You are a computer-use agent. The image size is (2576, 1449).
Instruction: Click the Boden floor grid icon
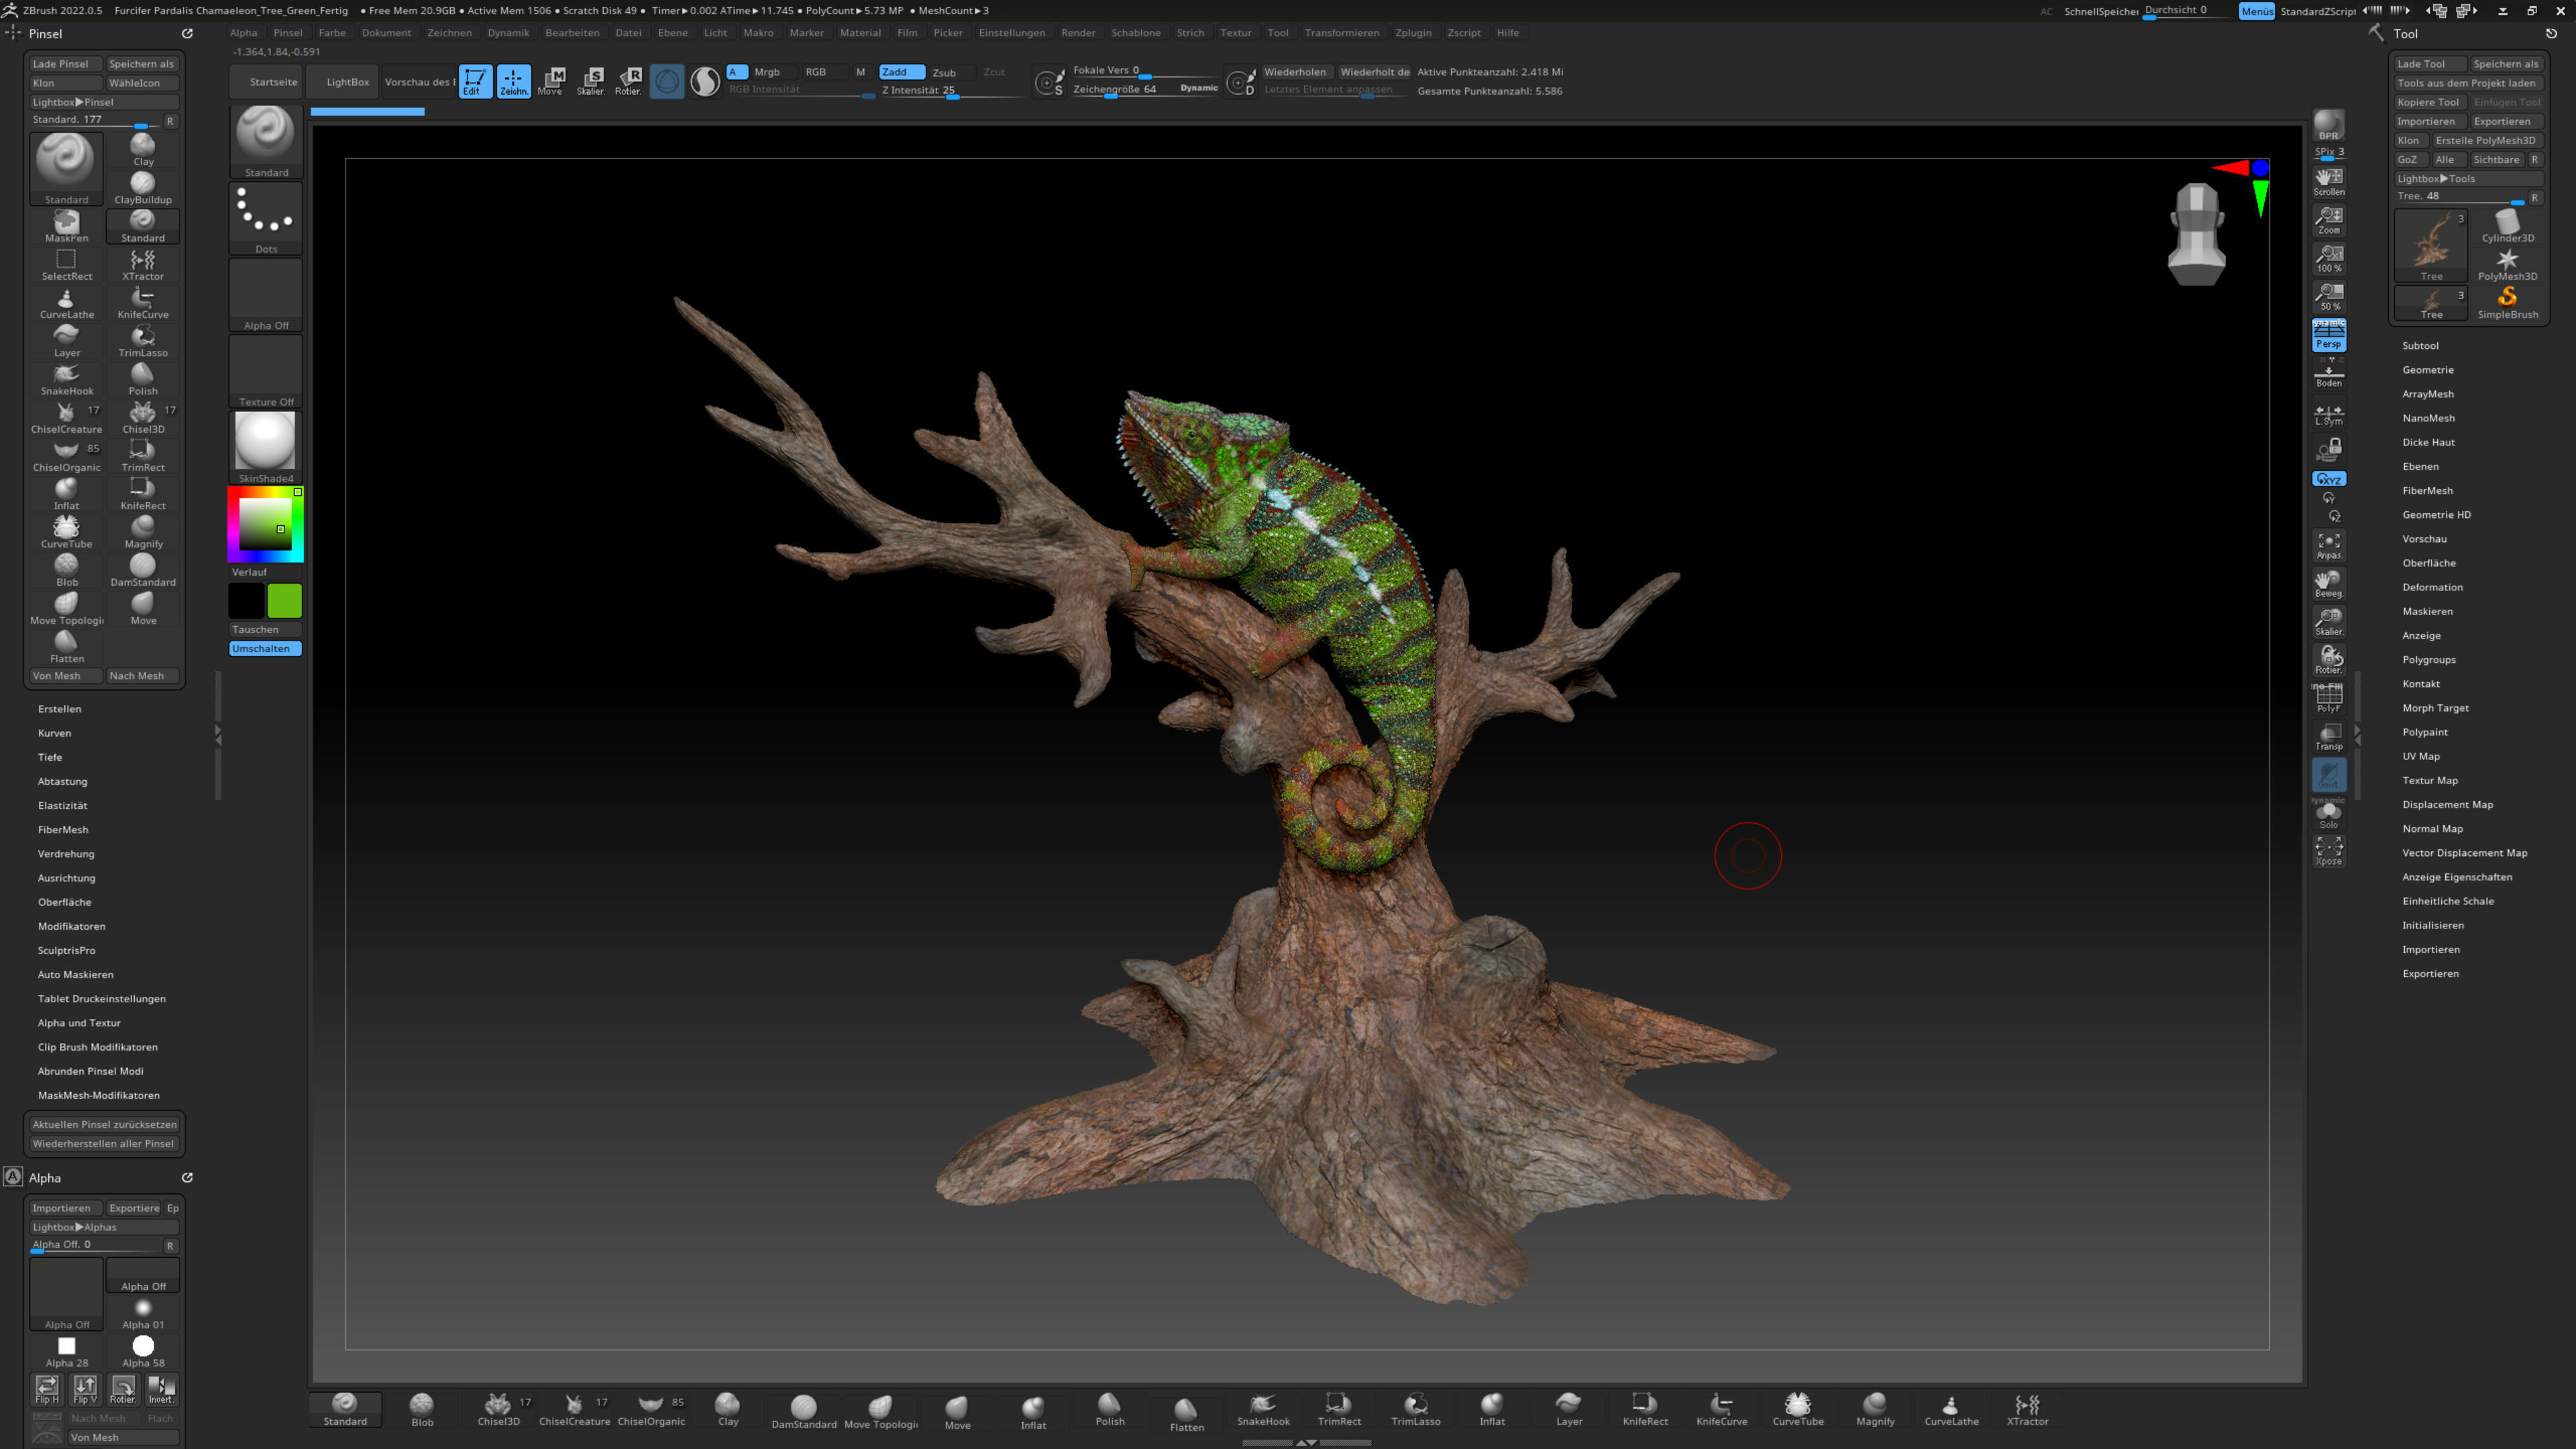pyautogui.click(x=2329, y=374)
